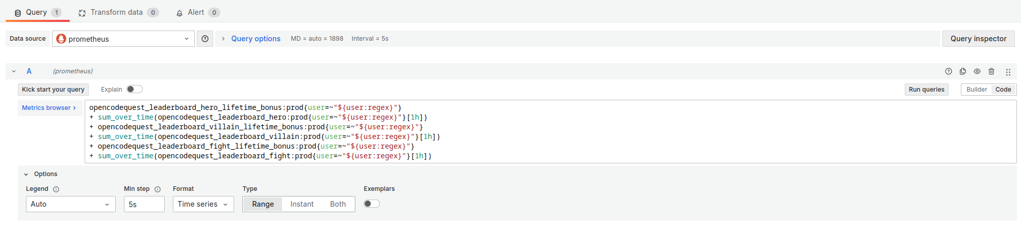Image resolution: width=1021 pixels, height=227 pixels.
Task: Turn on the Exemplars switch
Action: point(372,204)
